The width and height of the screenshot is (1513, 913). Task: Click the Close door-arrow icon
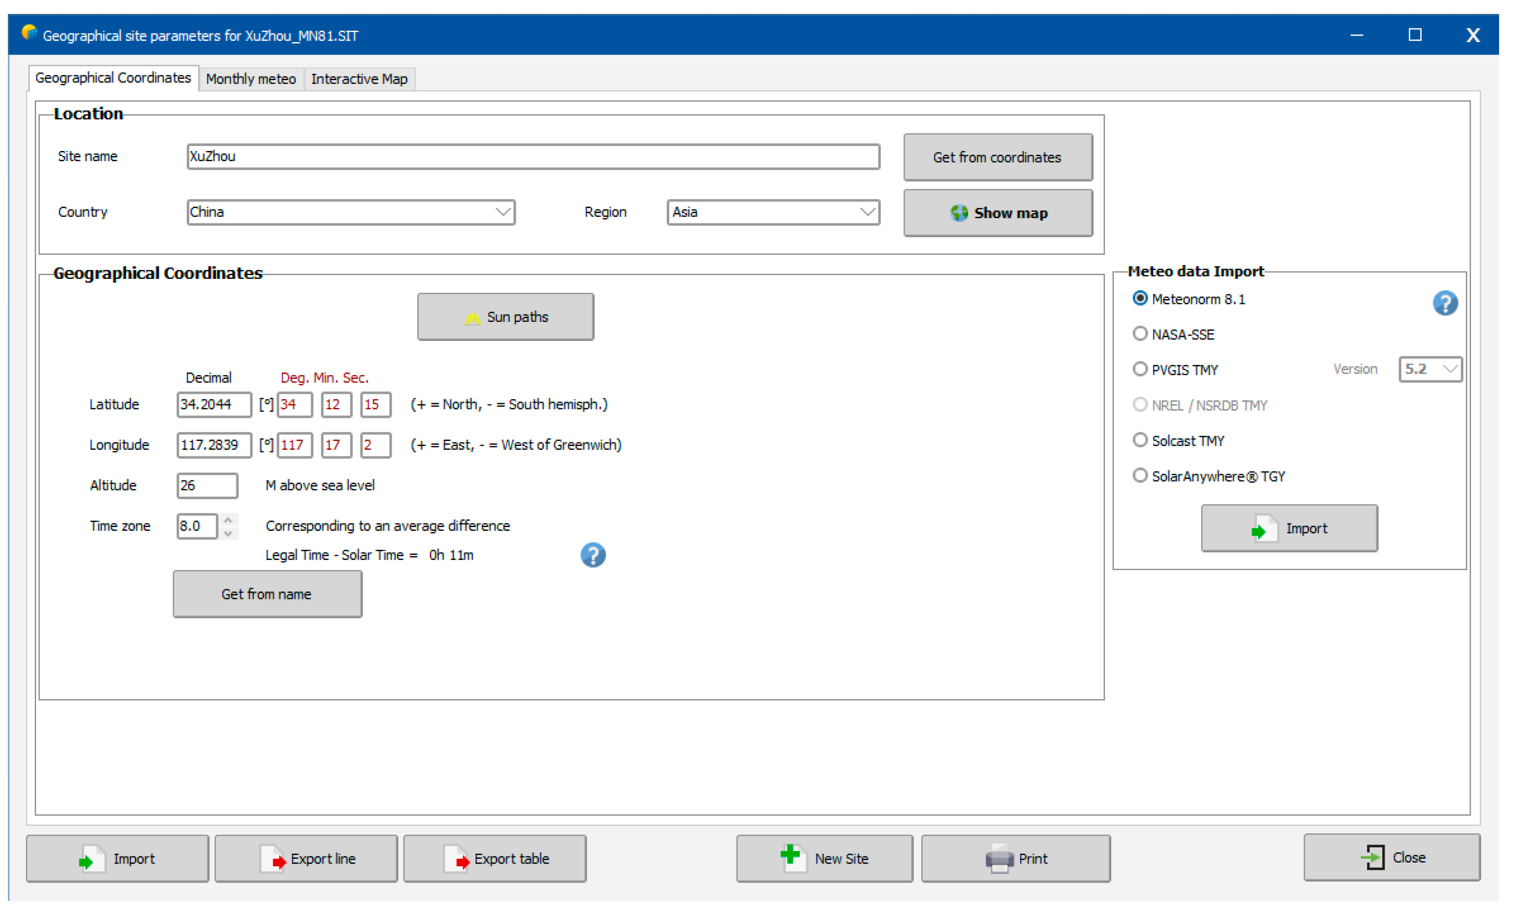[1373, 857]
